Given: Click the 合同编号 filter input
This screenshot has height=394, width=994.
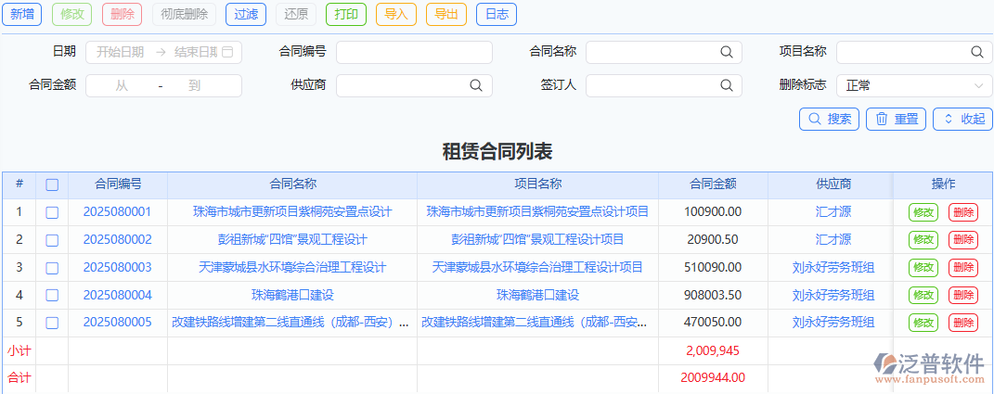Looking at the screenshot, I should 414,52.
